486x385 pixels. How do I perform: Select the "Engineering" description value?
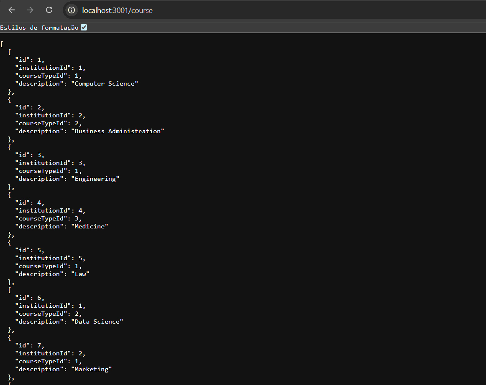(x=95, y=179)
